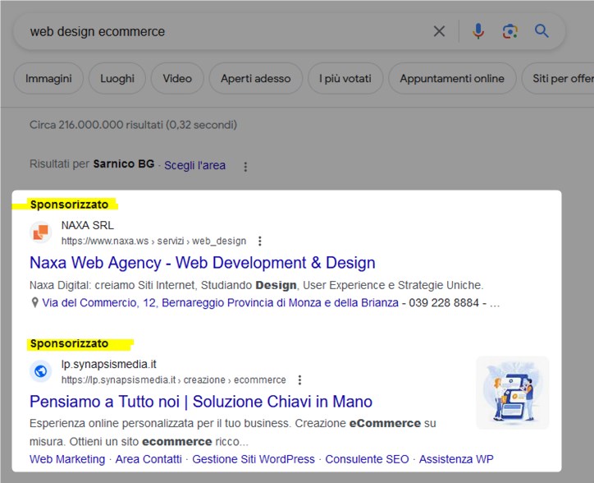Start voice search with microphone icon
594x483 pixels.
point(478,31)
